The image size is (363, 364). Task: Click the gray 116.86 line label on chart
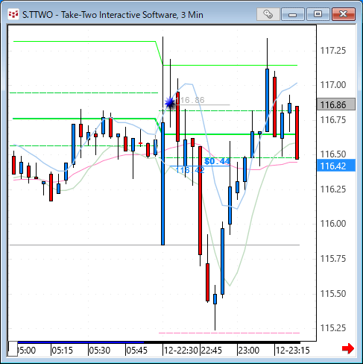pos(190,100)
